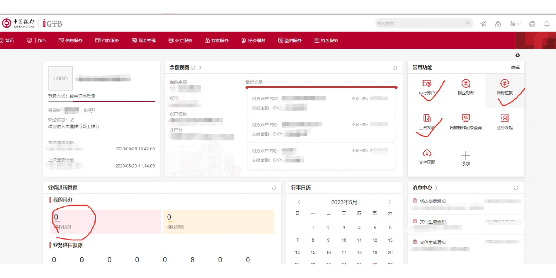
Task: Open the 现金管理 menu
Action: pyautogui.click(x=143, y=40)
